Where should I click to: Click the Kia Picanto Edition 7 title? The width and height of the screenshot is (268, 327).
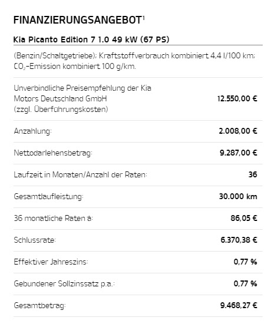91,39
